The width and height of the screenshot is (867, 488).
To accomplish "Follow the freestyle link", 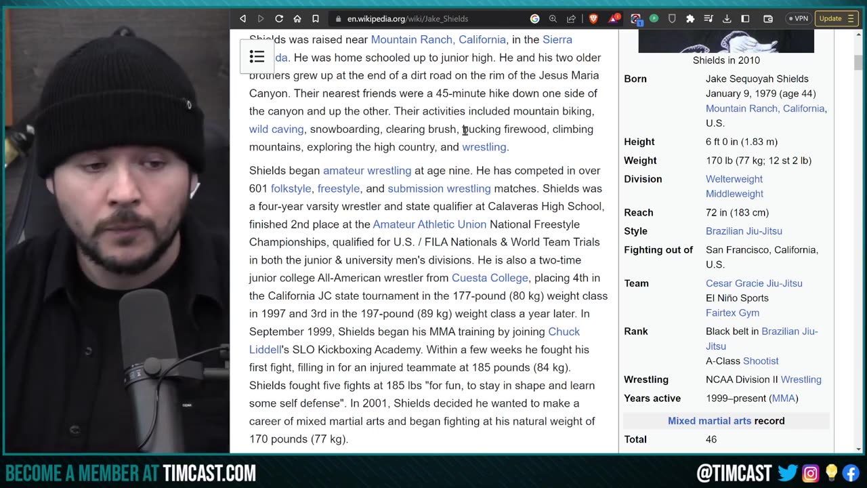I will [339, 188].
